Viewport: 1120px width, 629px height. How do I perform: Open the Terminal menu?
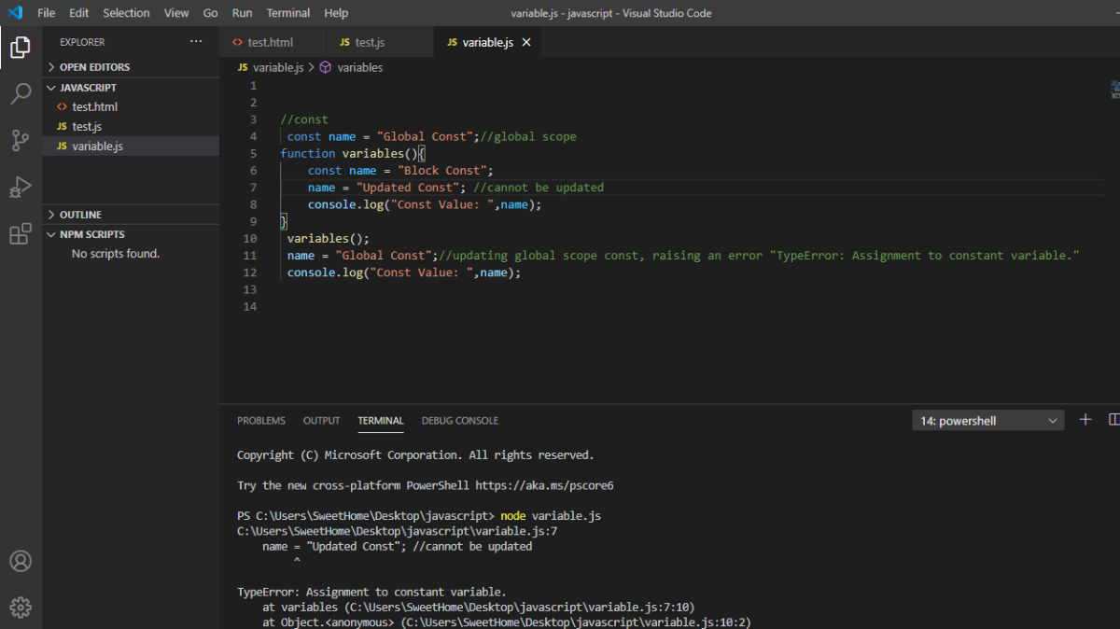287,13
